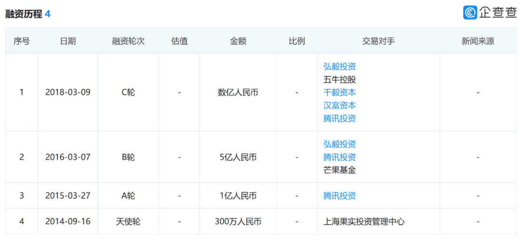Click the C轮 round cell
The image size is (521, 240).
click(128, 93)
